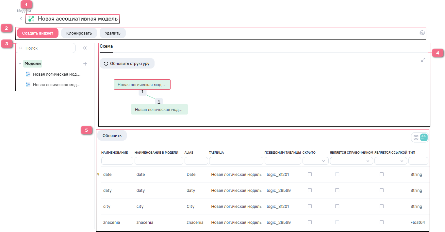
Task: Expand the schema to fullscreen
Action: tap(423, 60)
